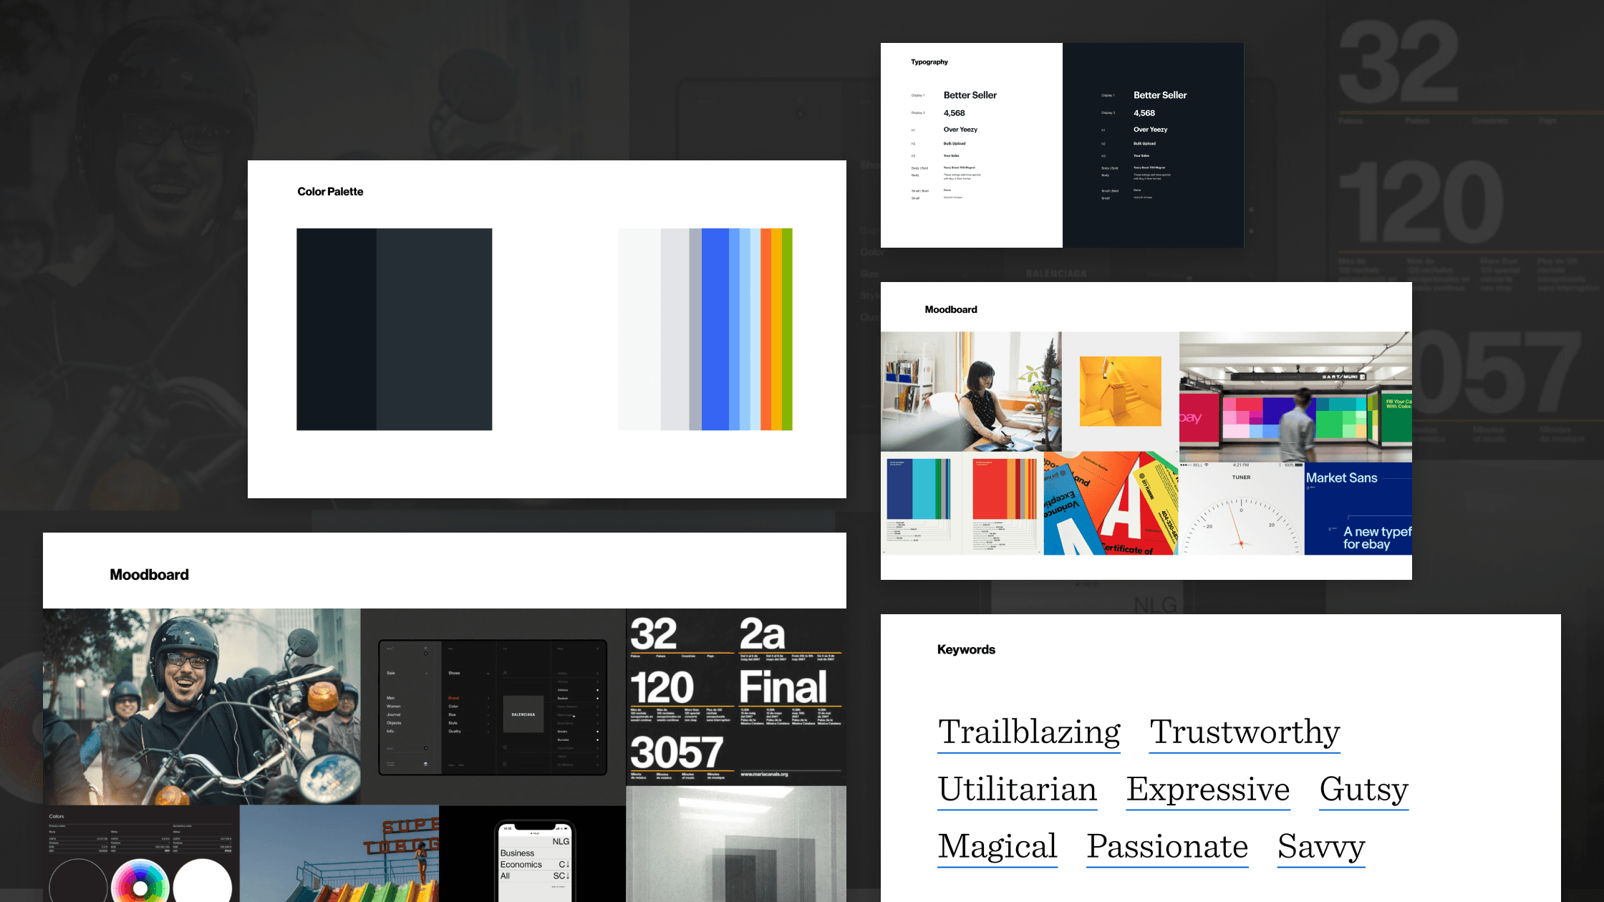
Task: Click the Moodboard section header label
Action: (x=149, y=574)
